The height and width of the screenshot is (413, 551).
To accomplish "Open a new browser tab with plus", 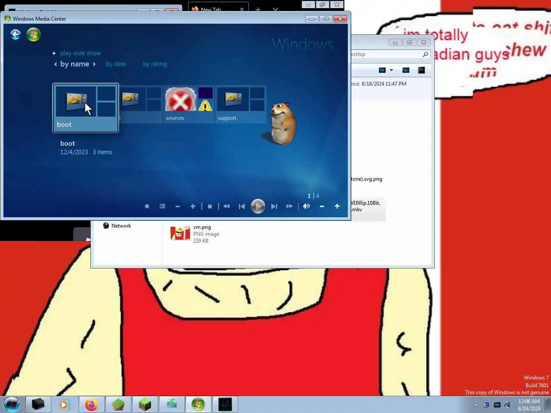I will coord(258,9).
